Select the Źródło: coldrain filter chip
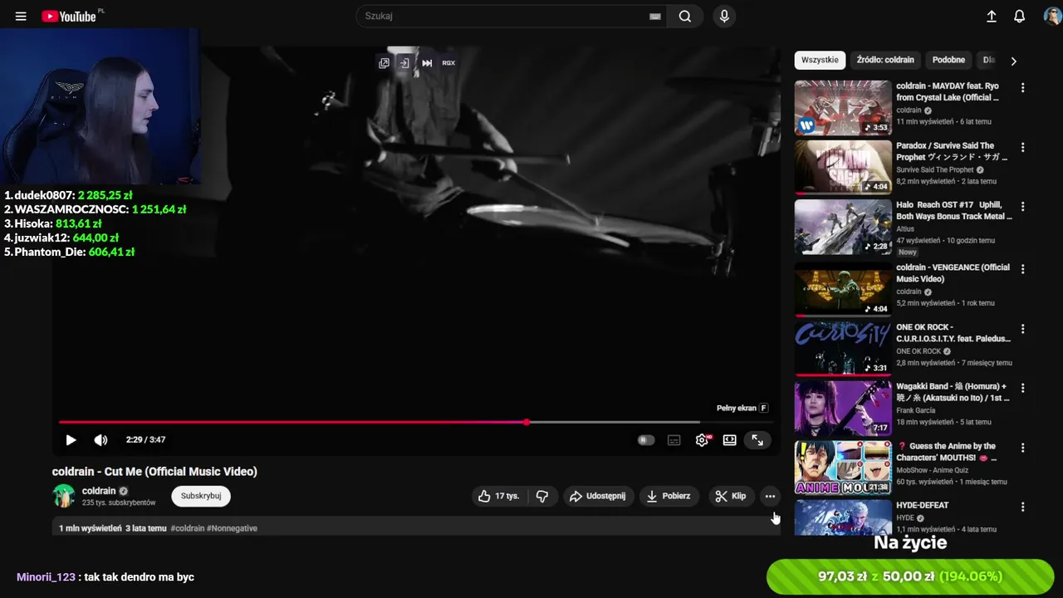 (885, 60)
